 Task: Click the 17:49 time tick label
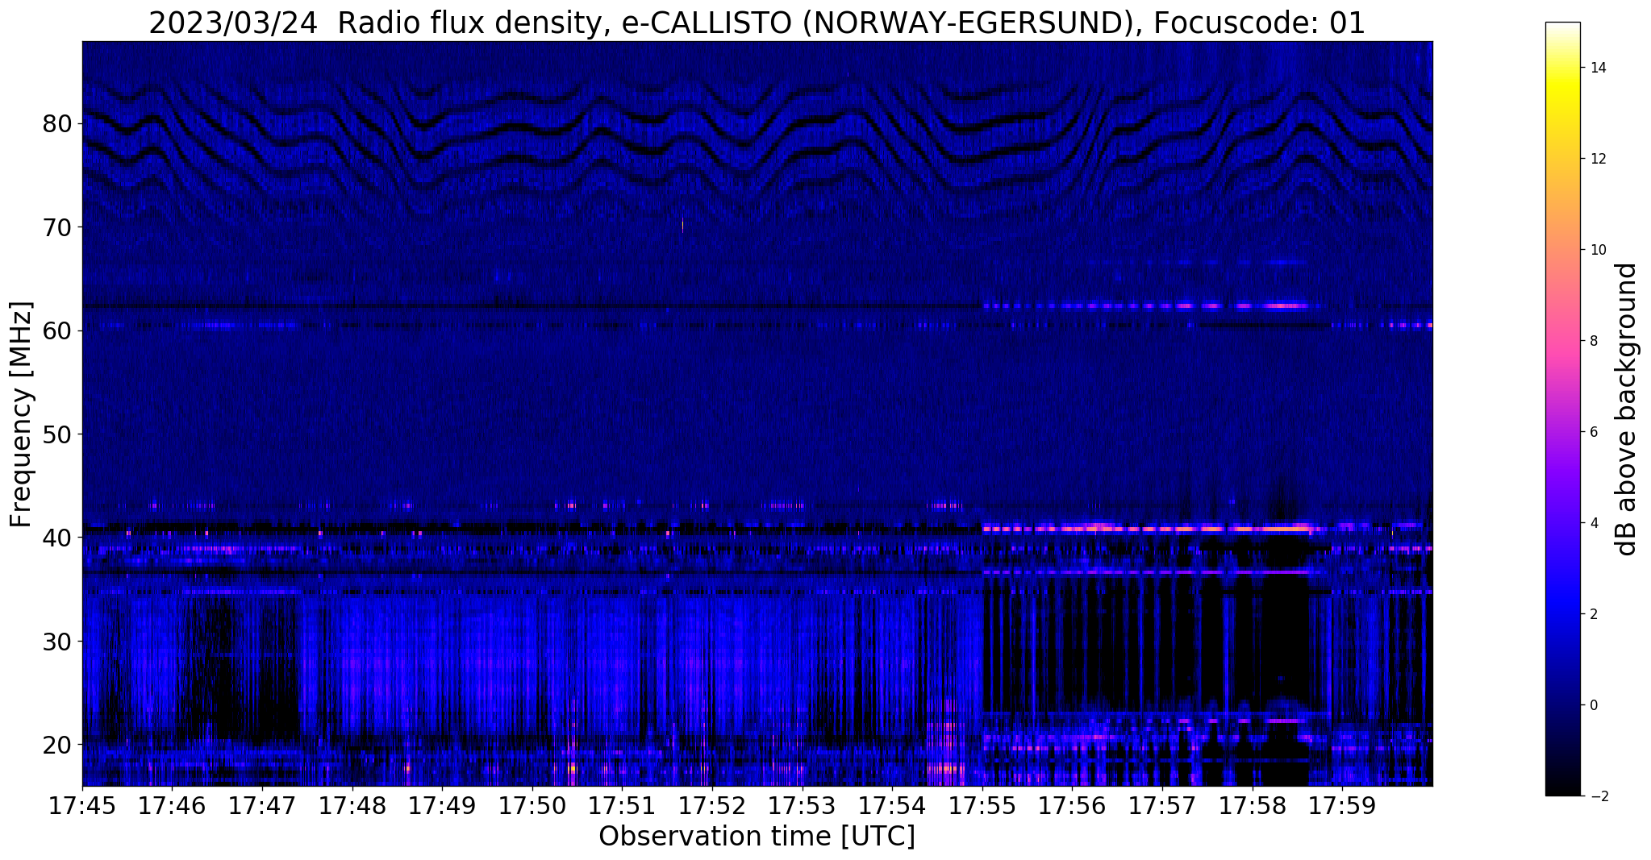pyautogui.click(x=442, y=806)
